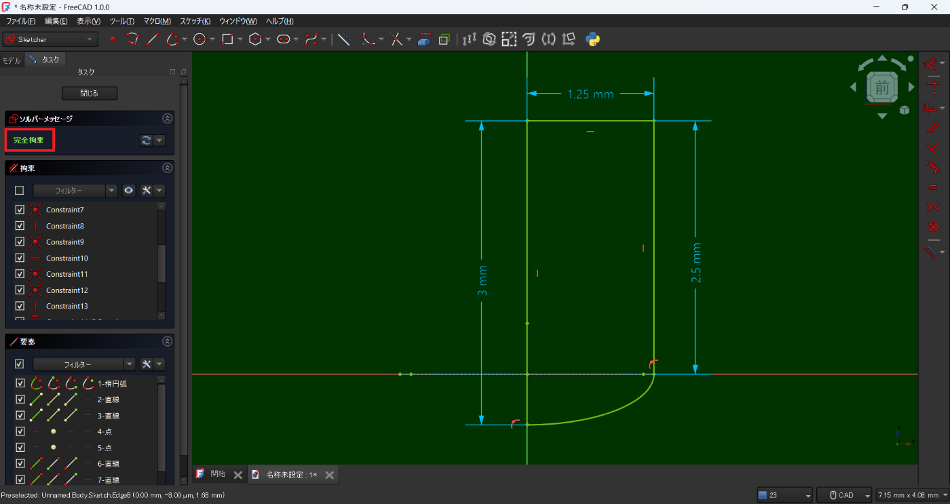Apply the parallel constraint tool

click(932, 127)
